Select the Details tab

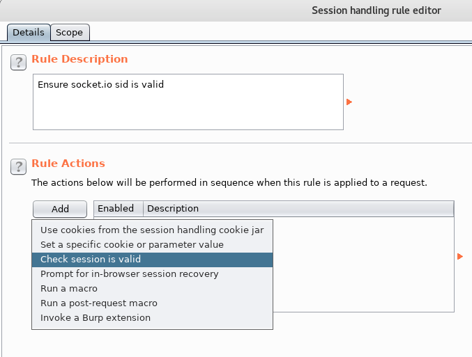pos(29,32)
